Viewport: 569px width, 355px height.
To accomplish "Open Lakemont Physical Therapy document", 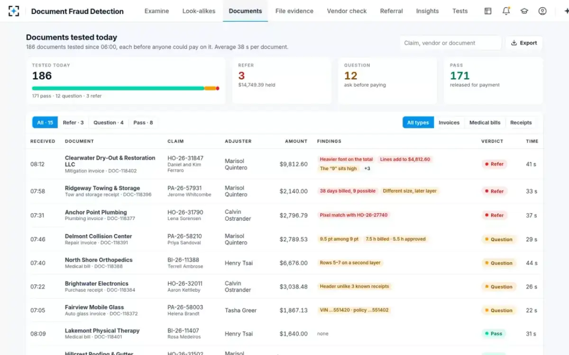I will 102,330.
